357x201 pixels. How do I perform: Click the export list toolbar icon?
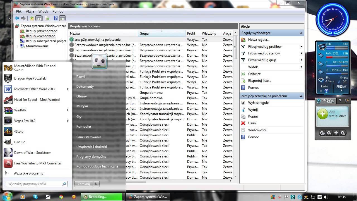(47, 18)
